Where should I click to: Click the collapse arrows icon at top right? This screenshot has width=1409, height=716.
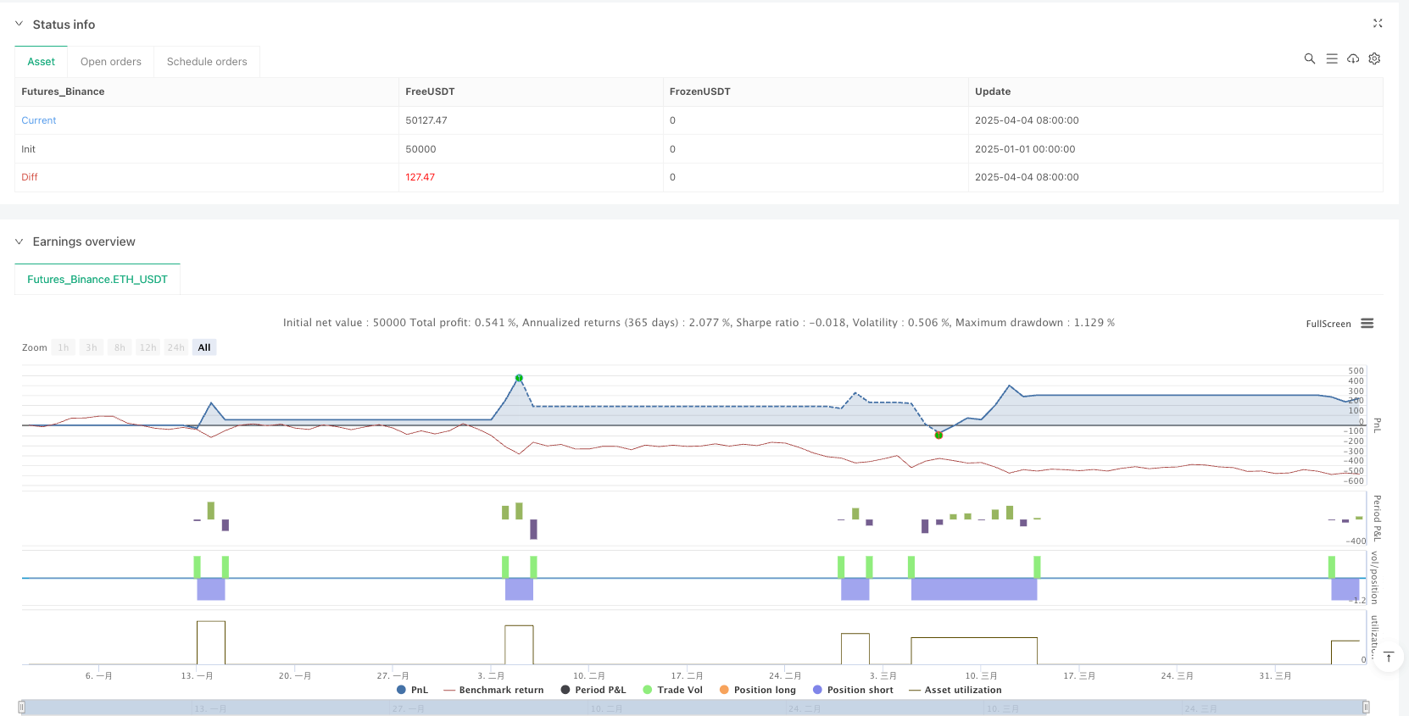click(1378, 24)
